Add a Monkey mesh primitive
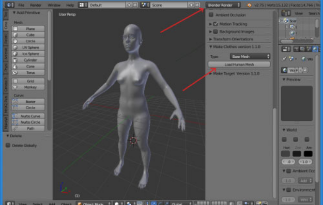 (28, 87)
